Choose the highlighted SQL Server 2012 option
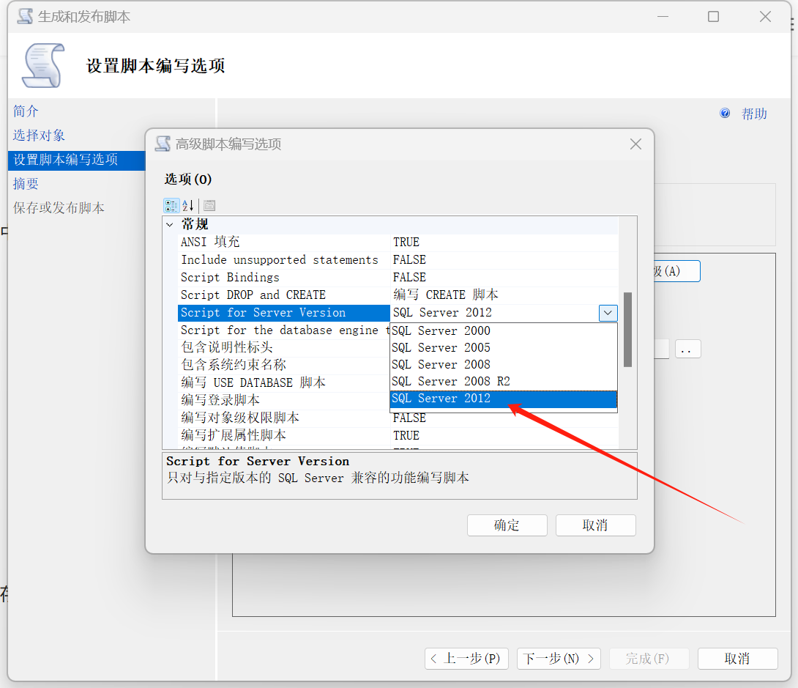Screen dimensions: 798x688 click(504, 399)
